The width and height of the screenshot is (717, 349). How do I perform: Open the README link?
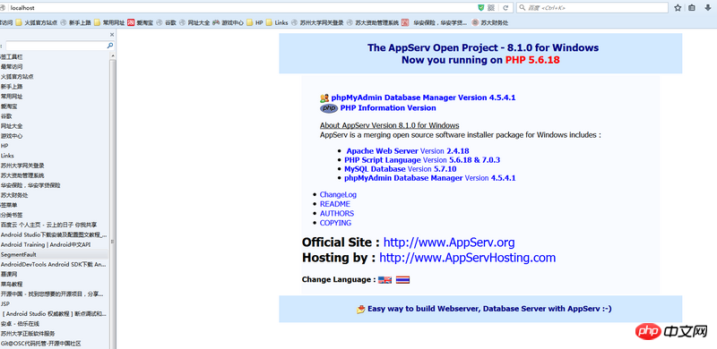tap(334, 204)
